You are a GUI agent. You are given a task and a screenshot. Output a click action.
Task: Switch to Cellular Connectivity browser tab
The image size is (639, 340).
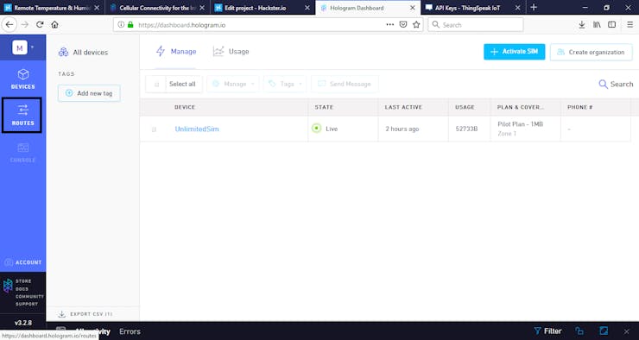coord(157,7)
